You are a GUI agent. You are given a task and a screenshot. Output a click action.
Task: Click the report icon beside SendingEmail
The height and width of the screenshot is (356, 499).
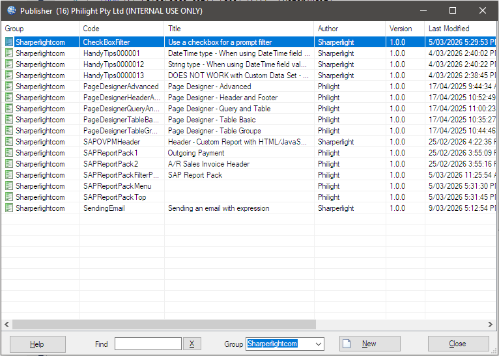(9, 208)
